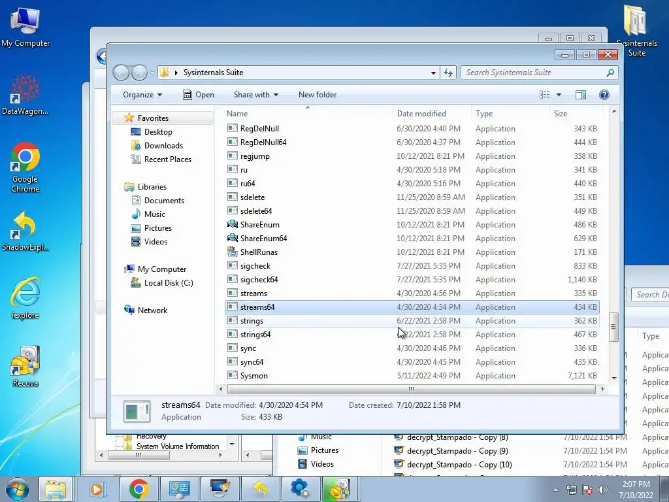Click the scroll down arrow of file list
The width and height of the screenshot is (669, 502).
click(614, 378)
